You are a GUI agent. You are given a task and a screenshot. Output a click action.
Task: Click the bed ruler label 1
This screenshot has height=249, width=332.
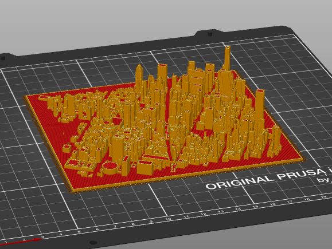(6, 242)
